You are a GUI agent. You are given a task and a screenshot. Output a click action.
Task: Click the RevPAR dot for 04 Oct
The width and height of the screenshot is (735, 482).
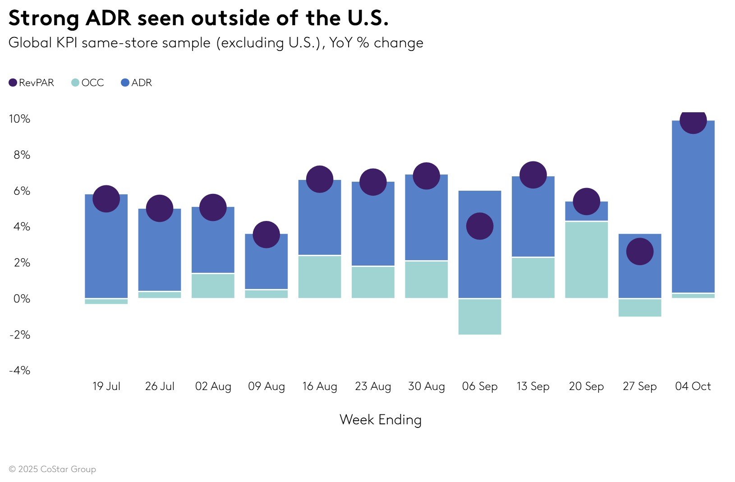coord(693,121)
